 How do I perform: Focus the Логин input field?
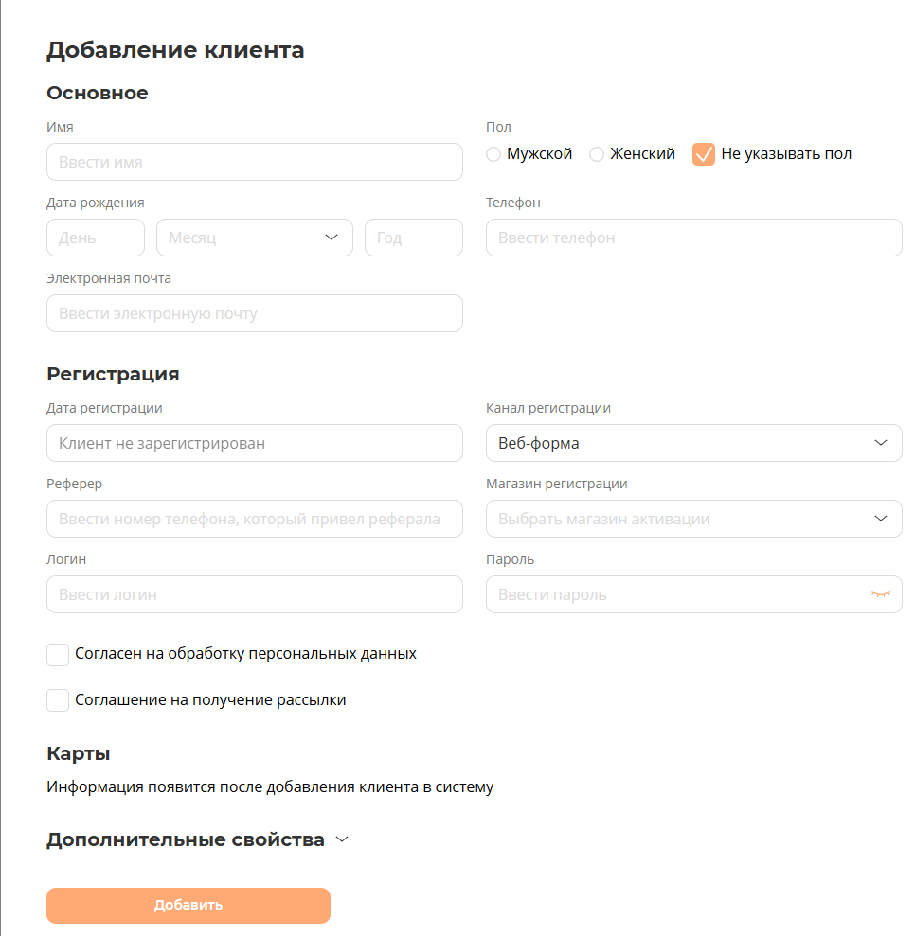coord(254,594)
